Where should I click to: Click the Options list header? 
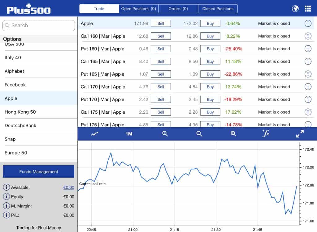coord(39,39)
